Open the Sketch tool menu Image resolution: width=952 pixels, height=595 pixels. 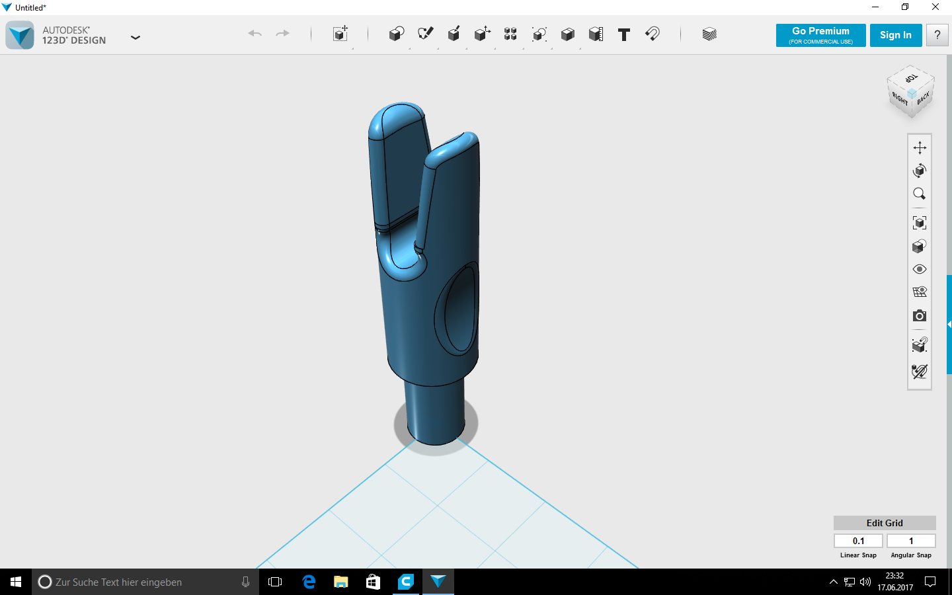pyautogui.click(x=425, y=34)
